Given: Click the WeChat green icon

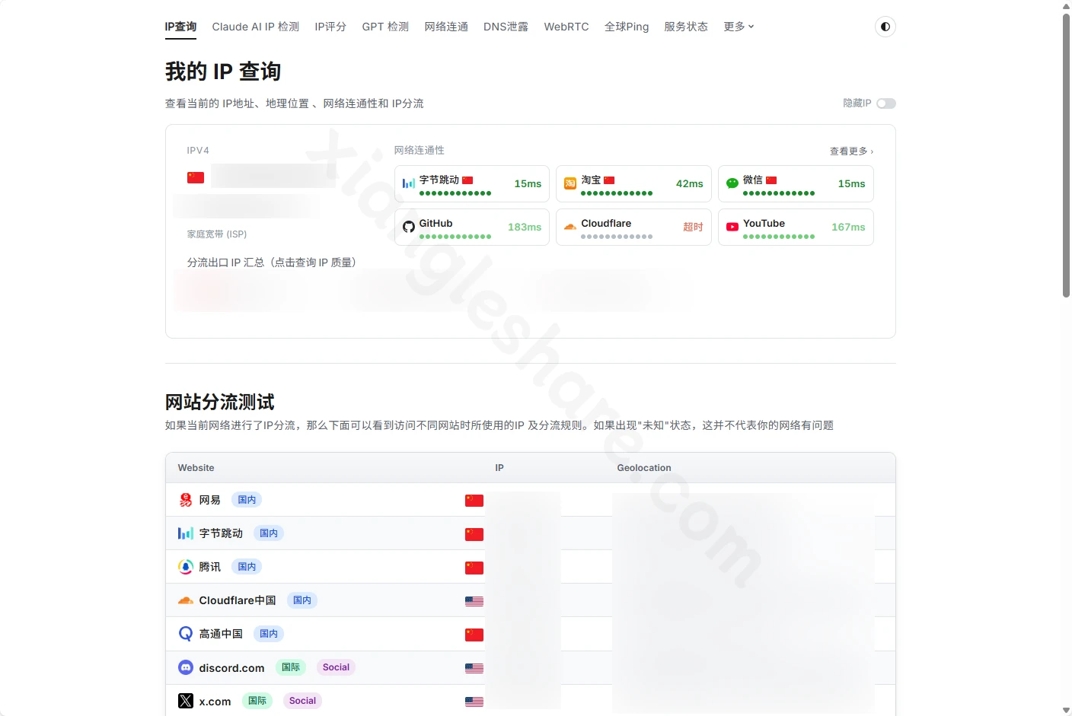Looking at the screenshot, I should (732, 183).
